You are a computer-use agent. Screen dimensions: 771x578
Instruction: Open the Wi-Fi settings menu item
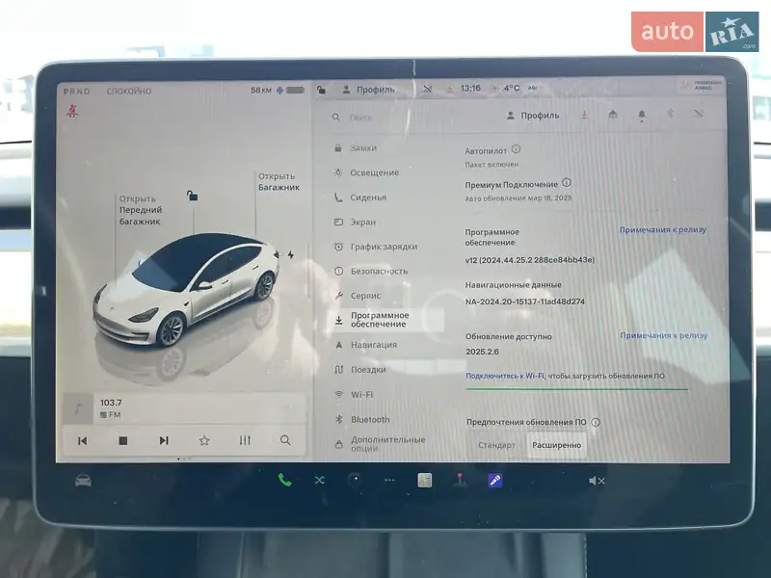point(361,394)
